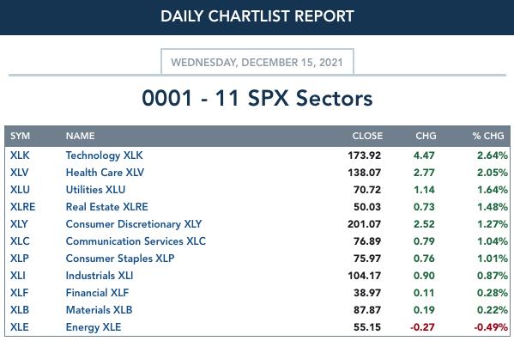The image size is (514, 341).
Task: Click the XLV symbol link
Action: point(20,173)
